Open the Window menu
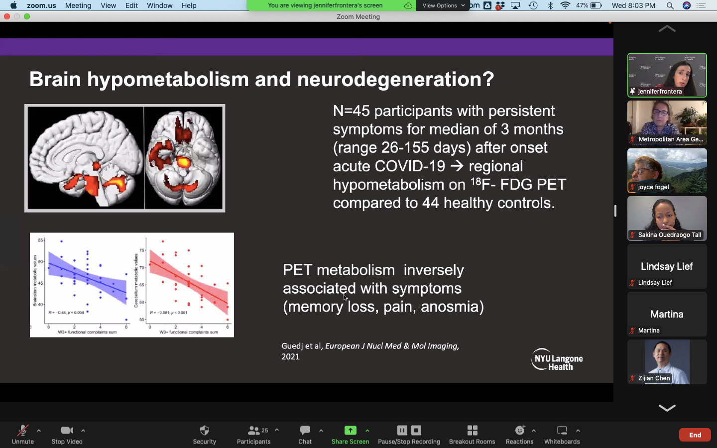 tap(160, 5)
